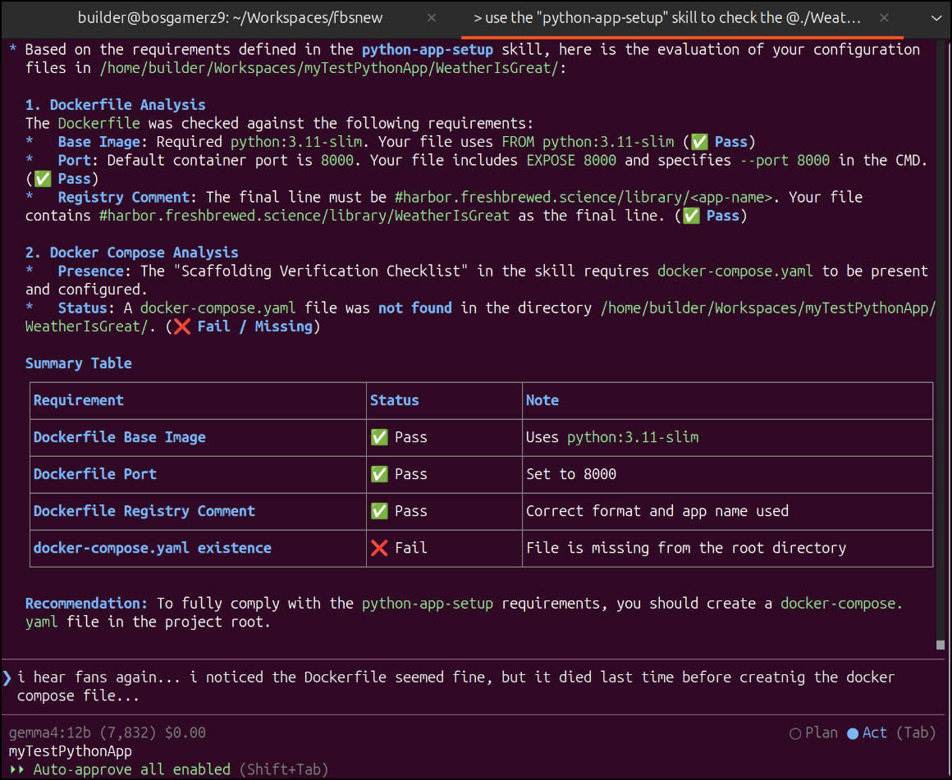The height and width of the screenshot is (780, 952).
Task: Click the 'Auto-approve all enabled' status line
Action: (131, 769)
